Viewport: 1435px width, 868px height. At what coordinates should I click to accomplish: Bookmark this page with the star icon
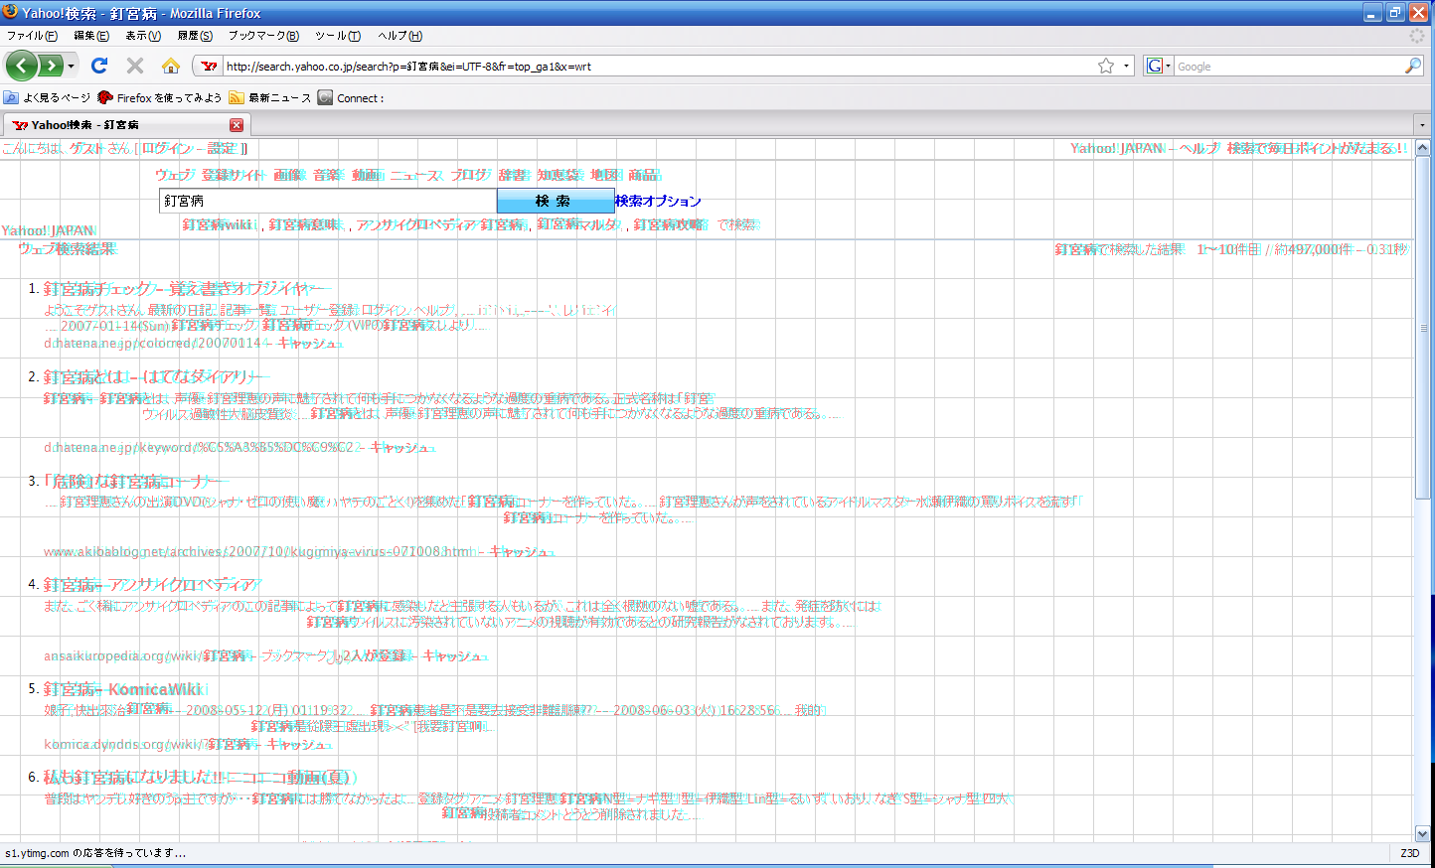click(x=1106, y=66)
